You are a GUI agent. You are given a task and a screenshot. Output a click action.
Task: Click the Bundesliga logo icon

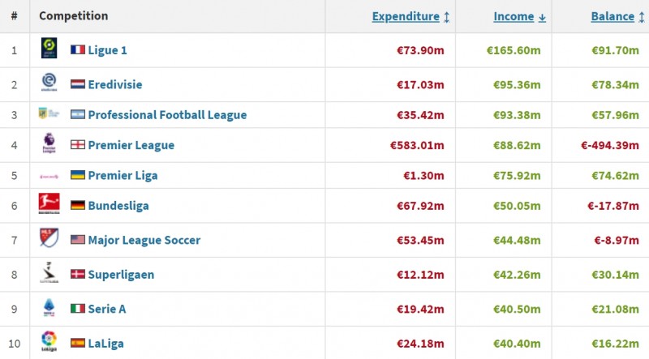click(49, 205)
